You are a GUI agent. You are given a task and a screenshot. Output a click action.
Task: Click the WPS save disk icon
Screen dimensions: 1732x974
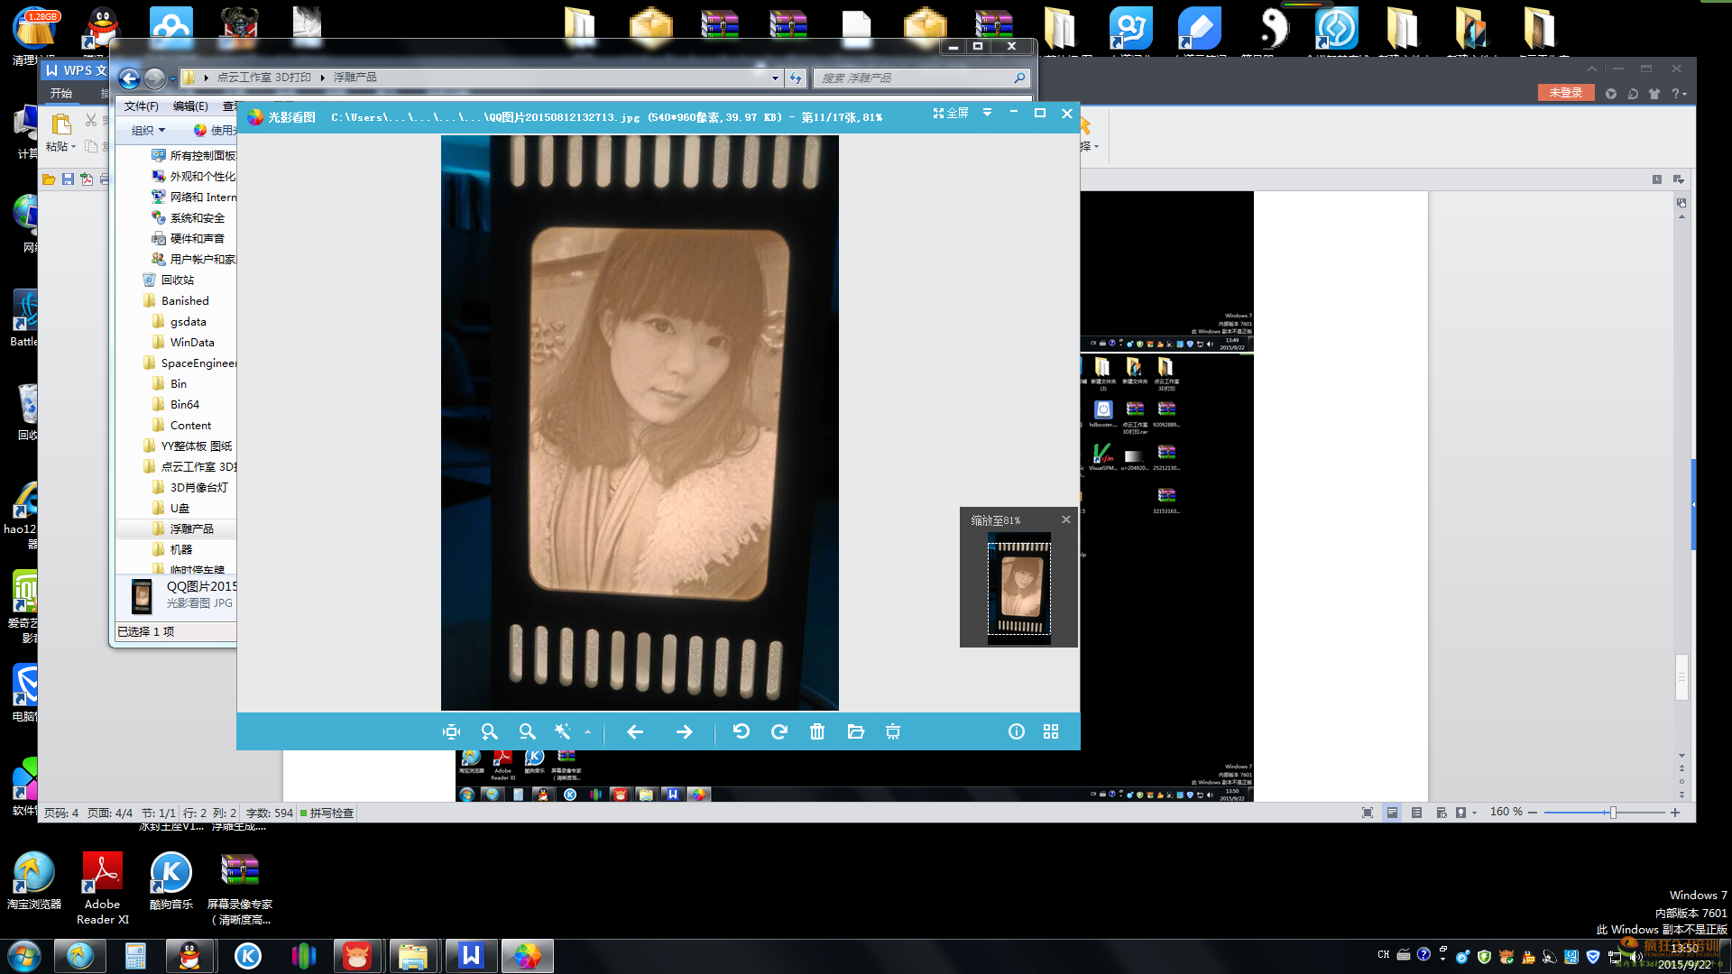68,179
